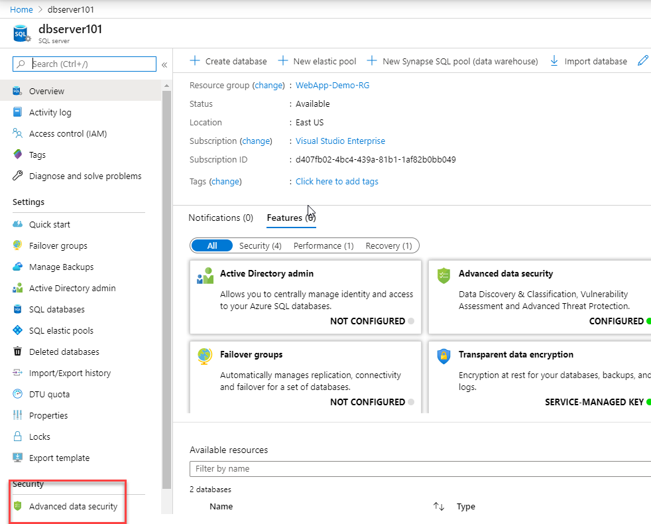The width and height of the screenshot is (651, 524).
Task: Click the Diagnose and solve problems wrench icon
Action: click(x=17, y=176)
